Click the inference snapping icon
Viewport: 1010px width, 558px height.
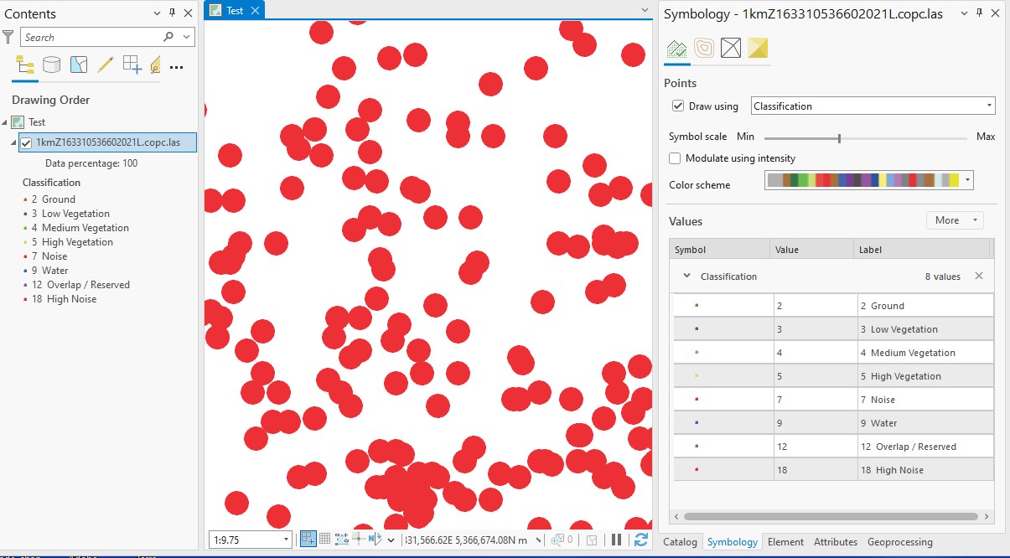pyautogui.click(x=342, y=540)
